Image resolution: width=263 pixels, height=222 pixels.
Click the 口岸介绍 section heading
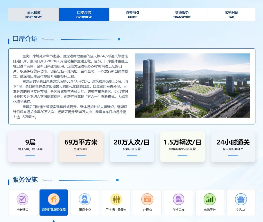coord(25,39)
